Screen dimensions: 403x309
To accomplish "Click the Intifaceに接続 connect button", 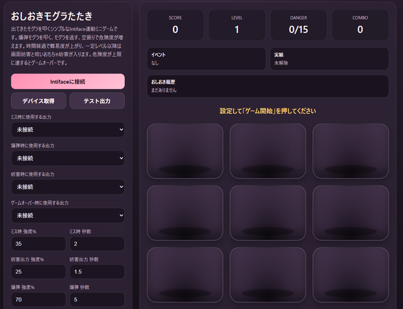I will coord(68,81).
